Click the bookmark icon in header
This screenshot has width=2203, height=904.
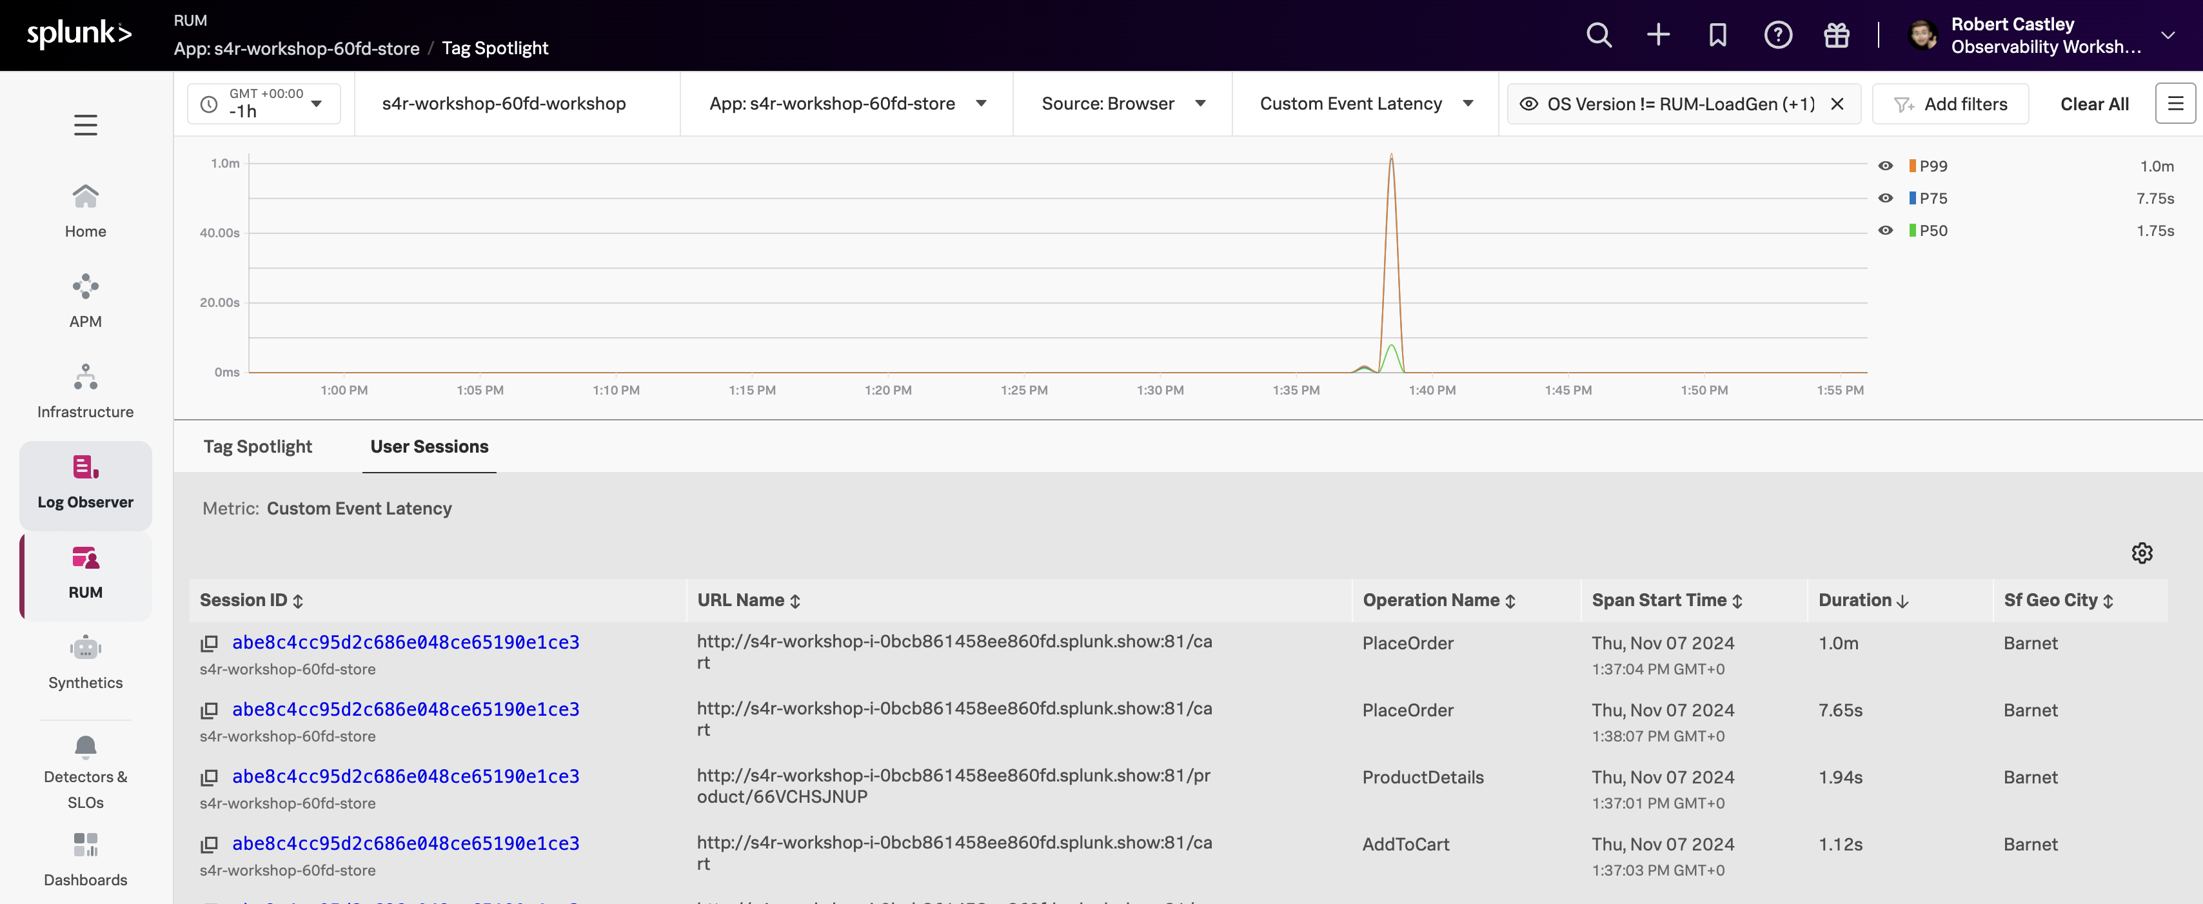click(x=1717, y=35)
